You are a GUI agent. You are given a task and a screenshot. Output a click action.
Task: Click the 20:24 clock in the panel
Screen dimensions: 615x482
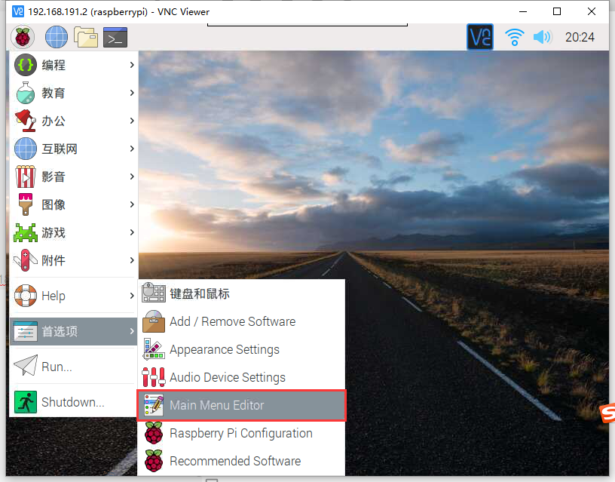580,37
